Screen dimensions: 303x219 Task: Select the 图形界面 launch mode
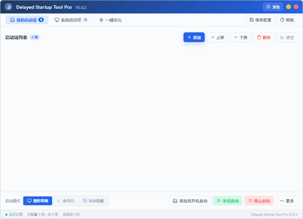(38, 201)
